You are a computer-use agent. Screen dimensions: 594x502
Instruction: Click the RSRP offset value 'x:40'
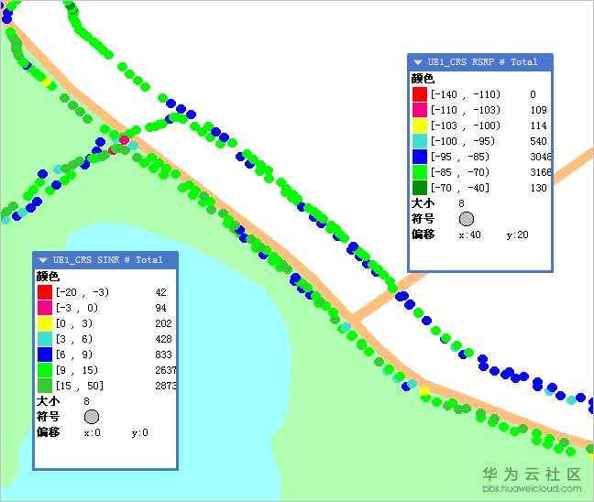tap(469, 235)
